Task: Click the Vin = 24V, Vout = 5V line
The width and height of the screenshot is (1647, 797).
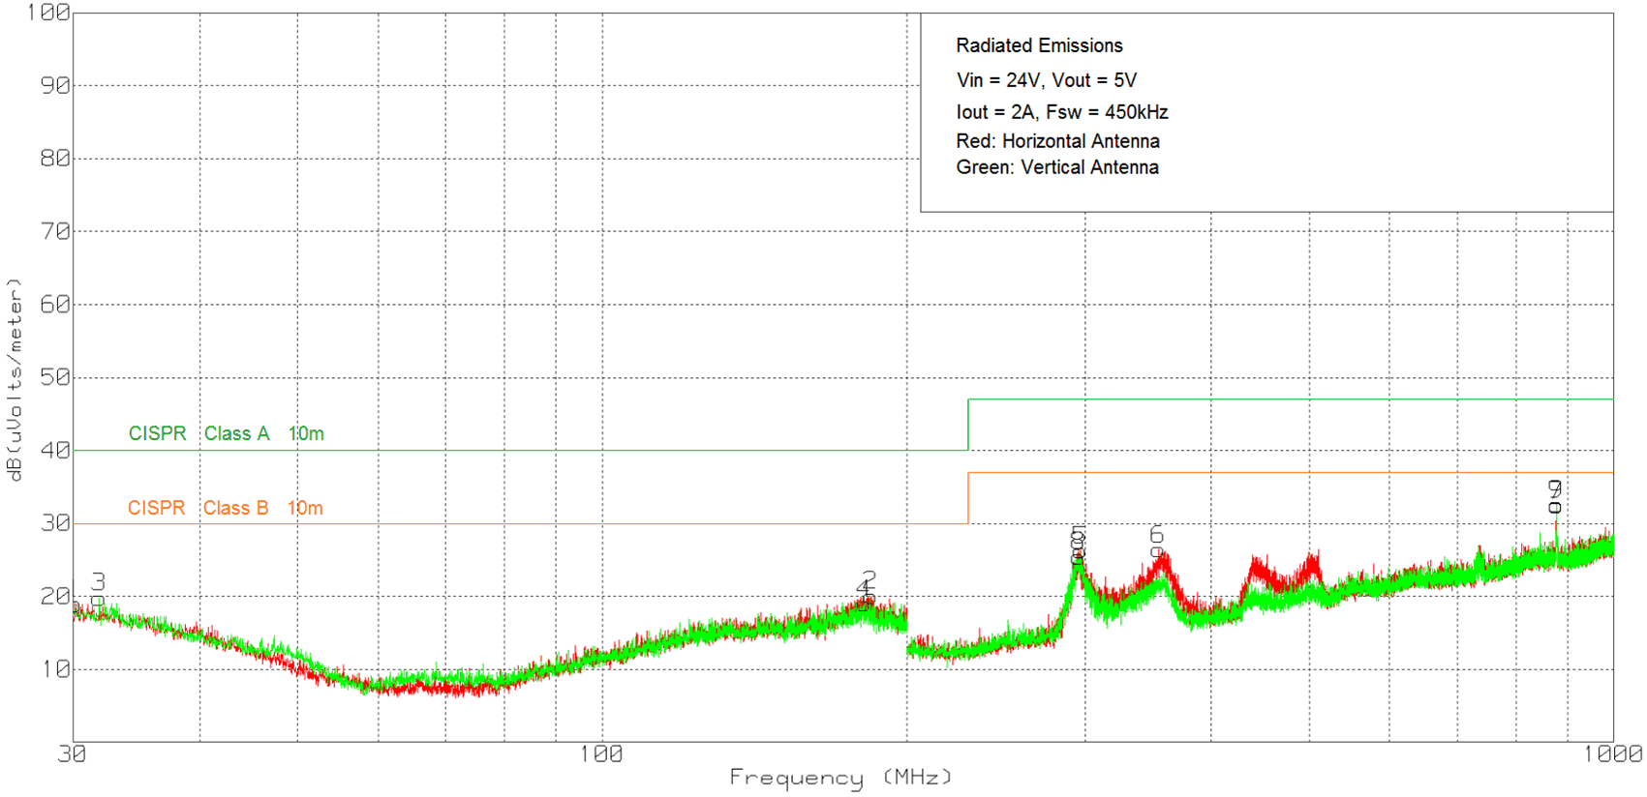Action: pos(1046,80)
